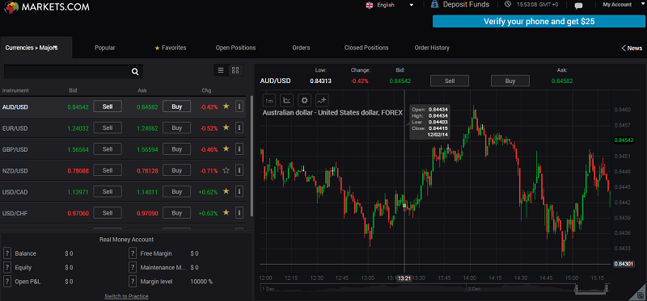Remove AUD/USD from favorites via star
This screenshot has height=301, width=647.
pyautogui.click(x=226, y=107)
